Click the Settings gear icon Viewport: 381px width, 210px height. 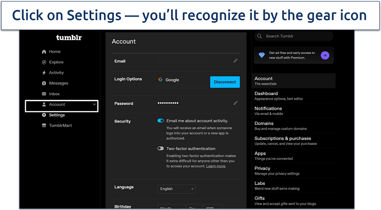44,115
